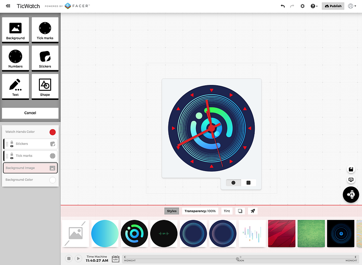Viewport: 362px width, 265px height.
Task: Toggle the lock on Stickers layer
Action: click(x=12, y=142)
